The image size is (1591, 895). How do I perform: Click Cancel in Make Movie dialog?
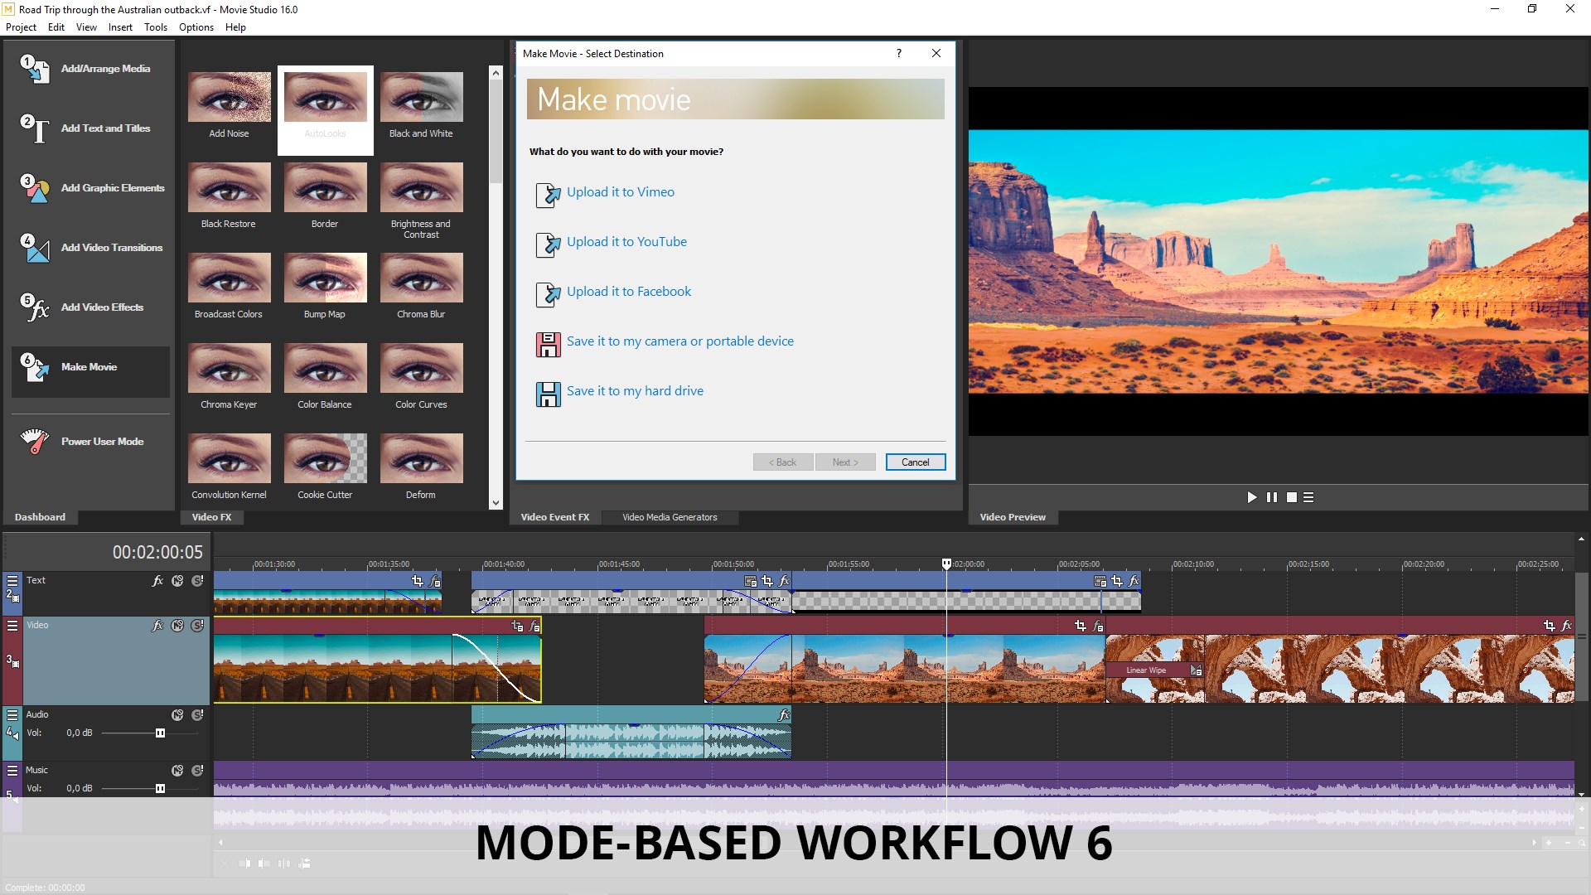pyautogui.click(x=915, y=462)
